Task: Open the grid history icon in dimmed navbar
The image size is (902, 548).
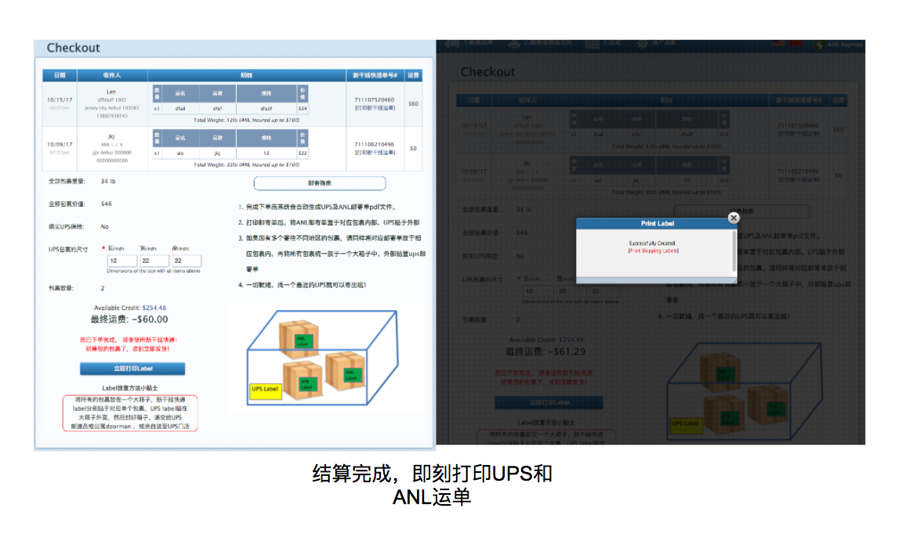Action: coord(592,44)
